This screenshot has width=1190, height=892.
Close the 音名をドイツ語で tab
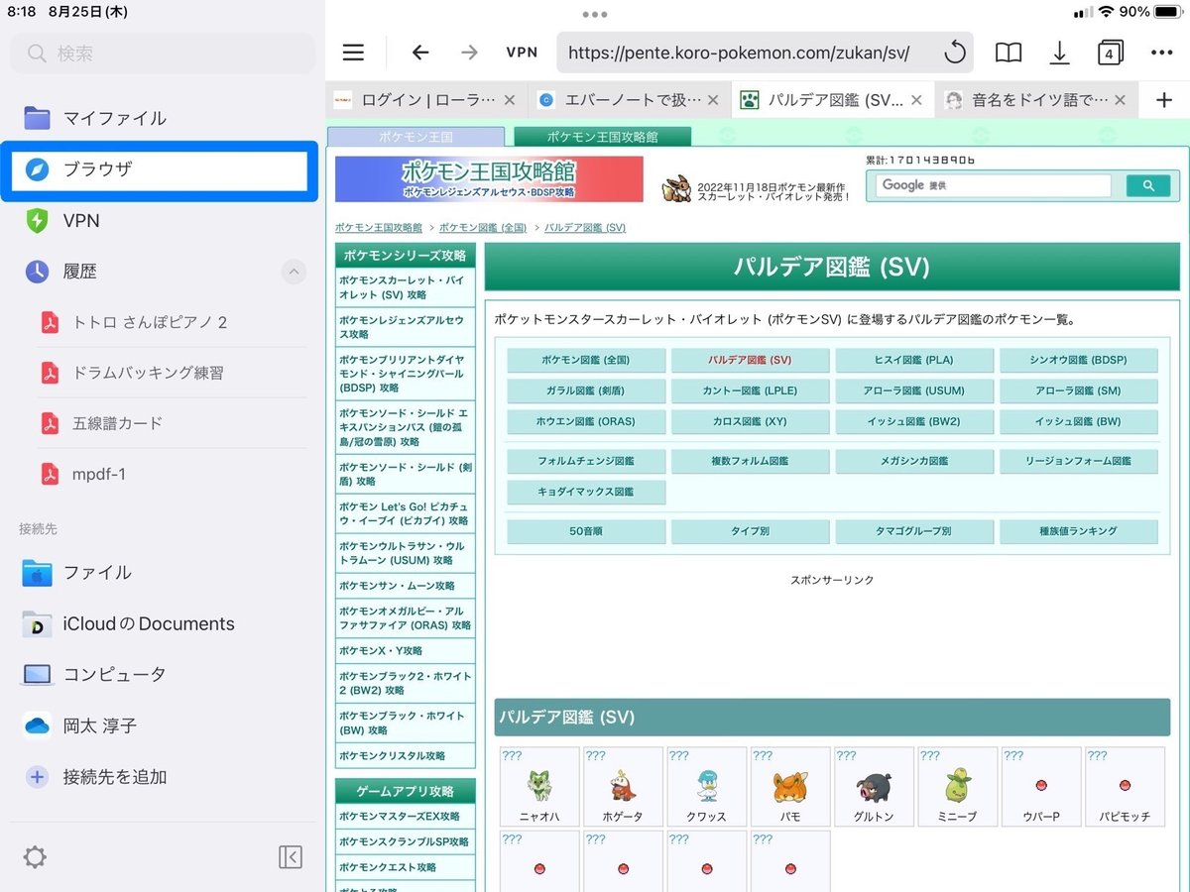point(1120,100)
